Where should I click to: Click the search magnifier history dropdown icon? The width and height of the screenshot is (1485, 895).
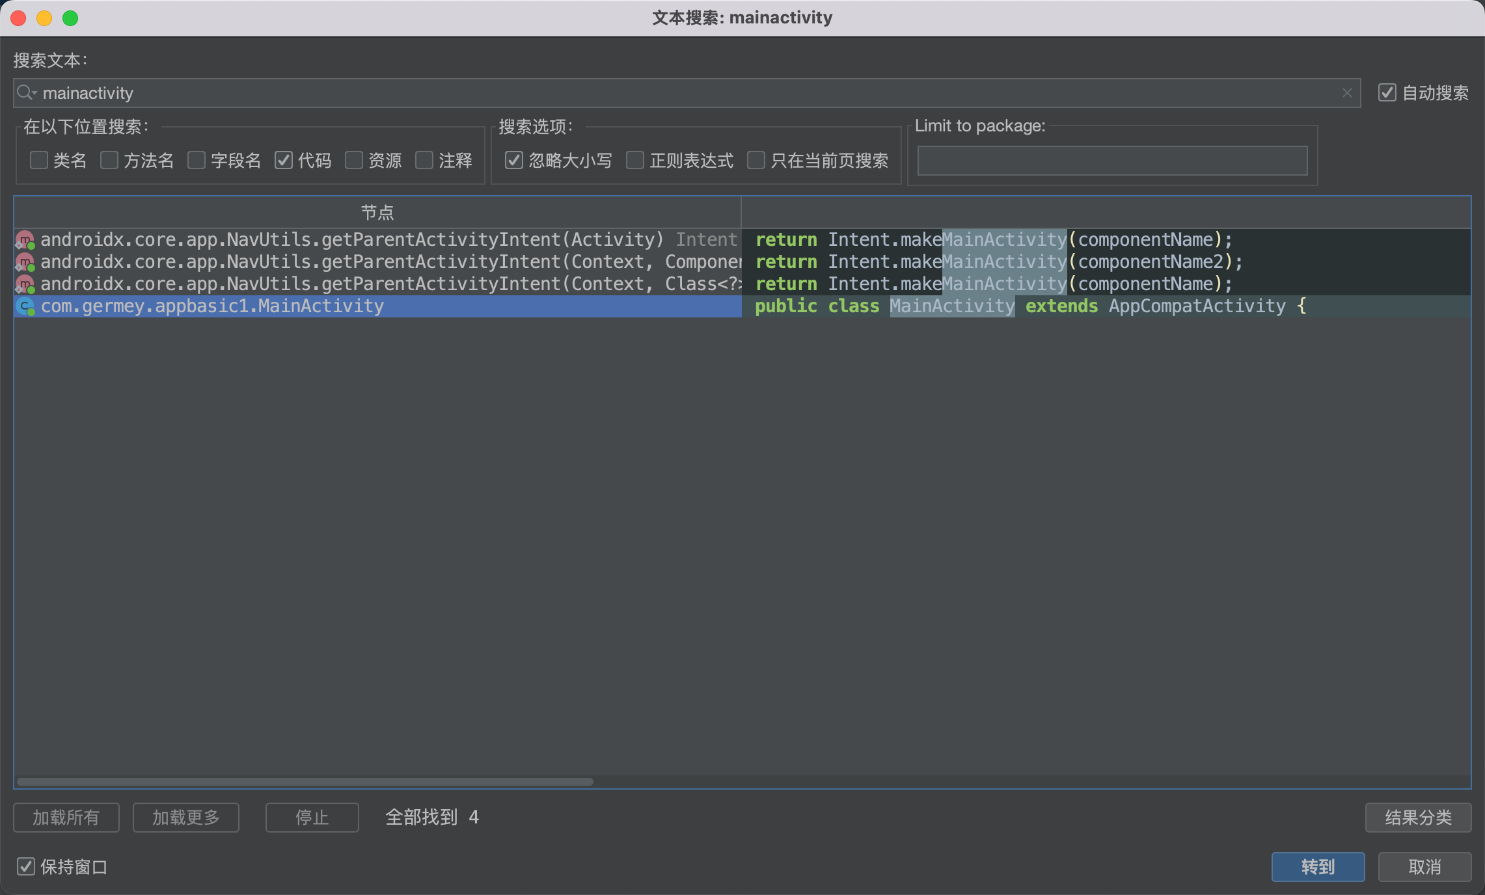(x=27, y=93)
